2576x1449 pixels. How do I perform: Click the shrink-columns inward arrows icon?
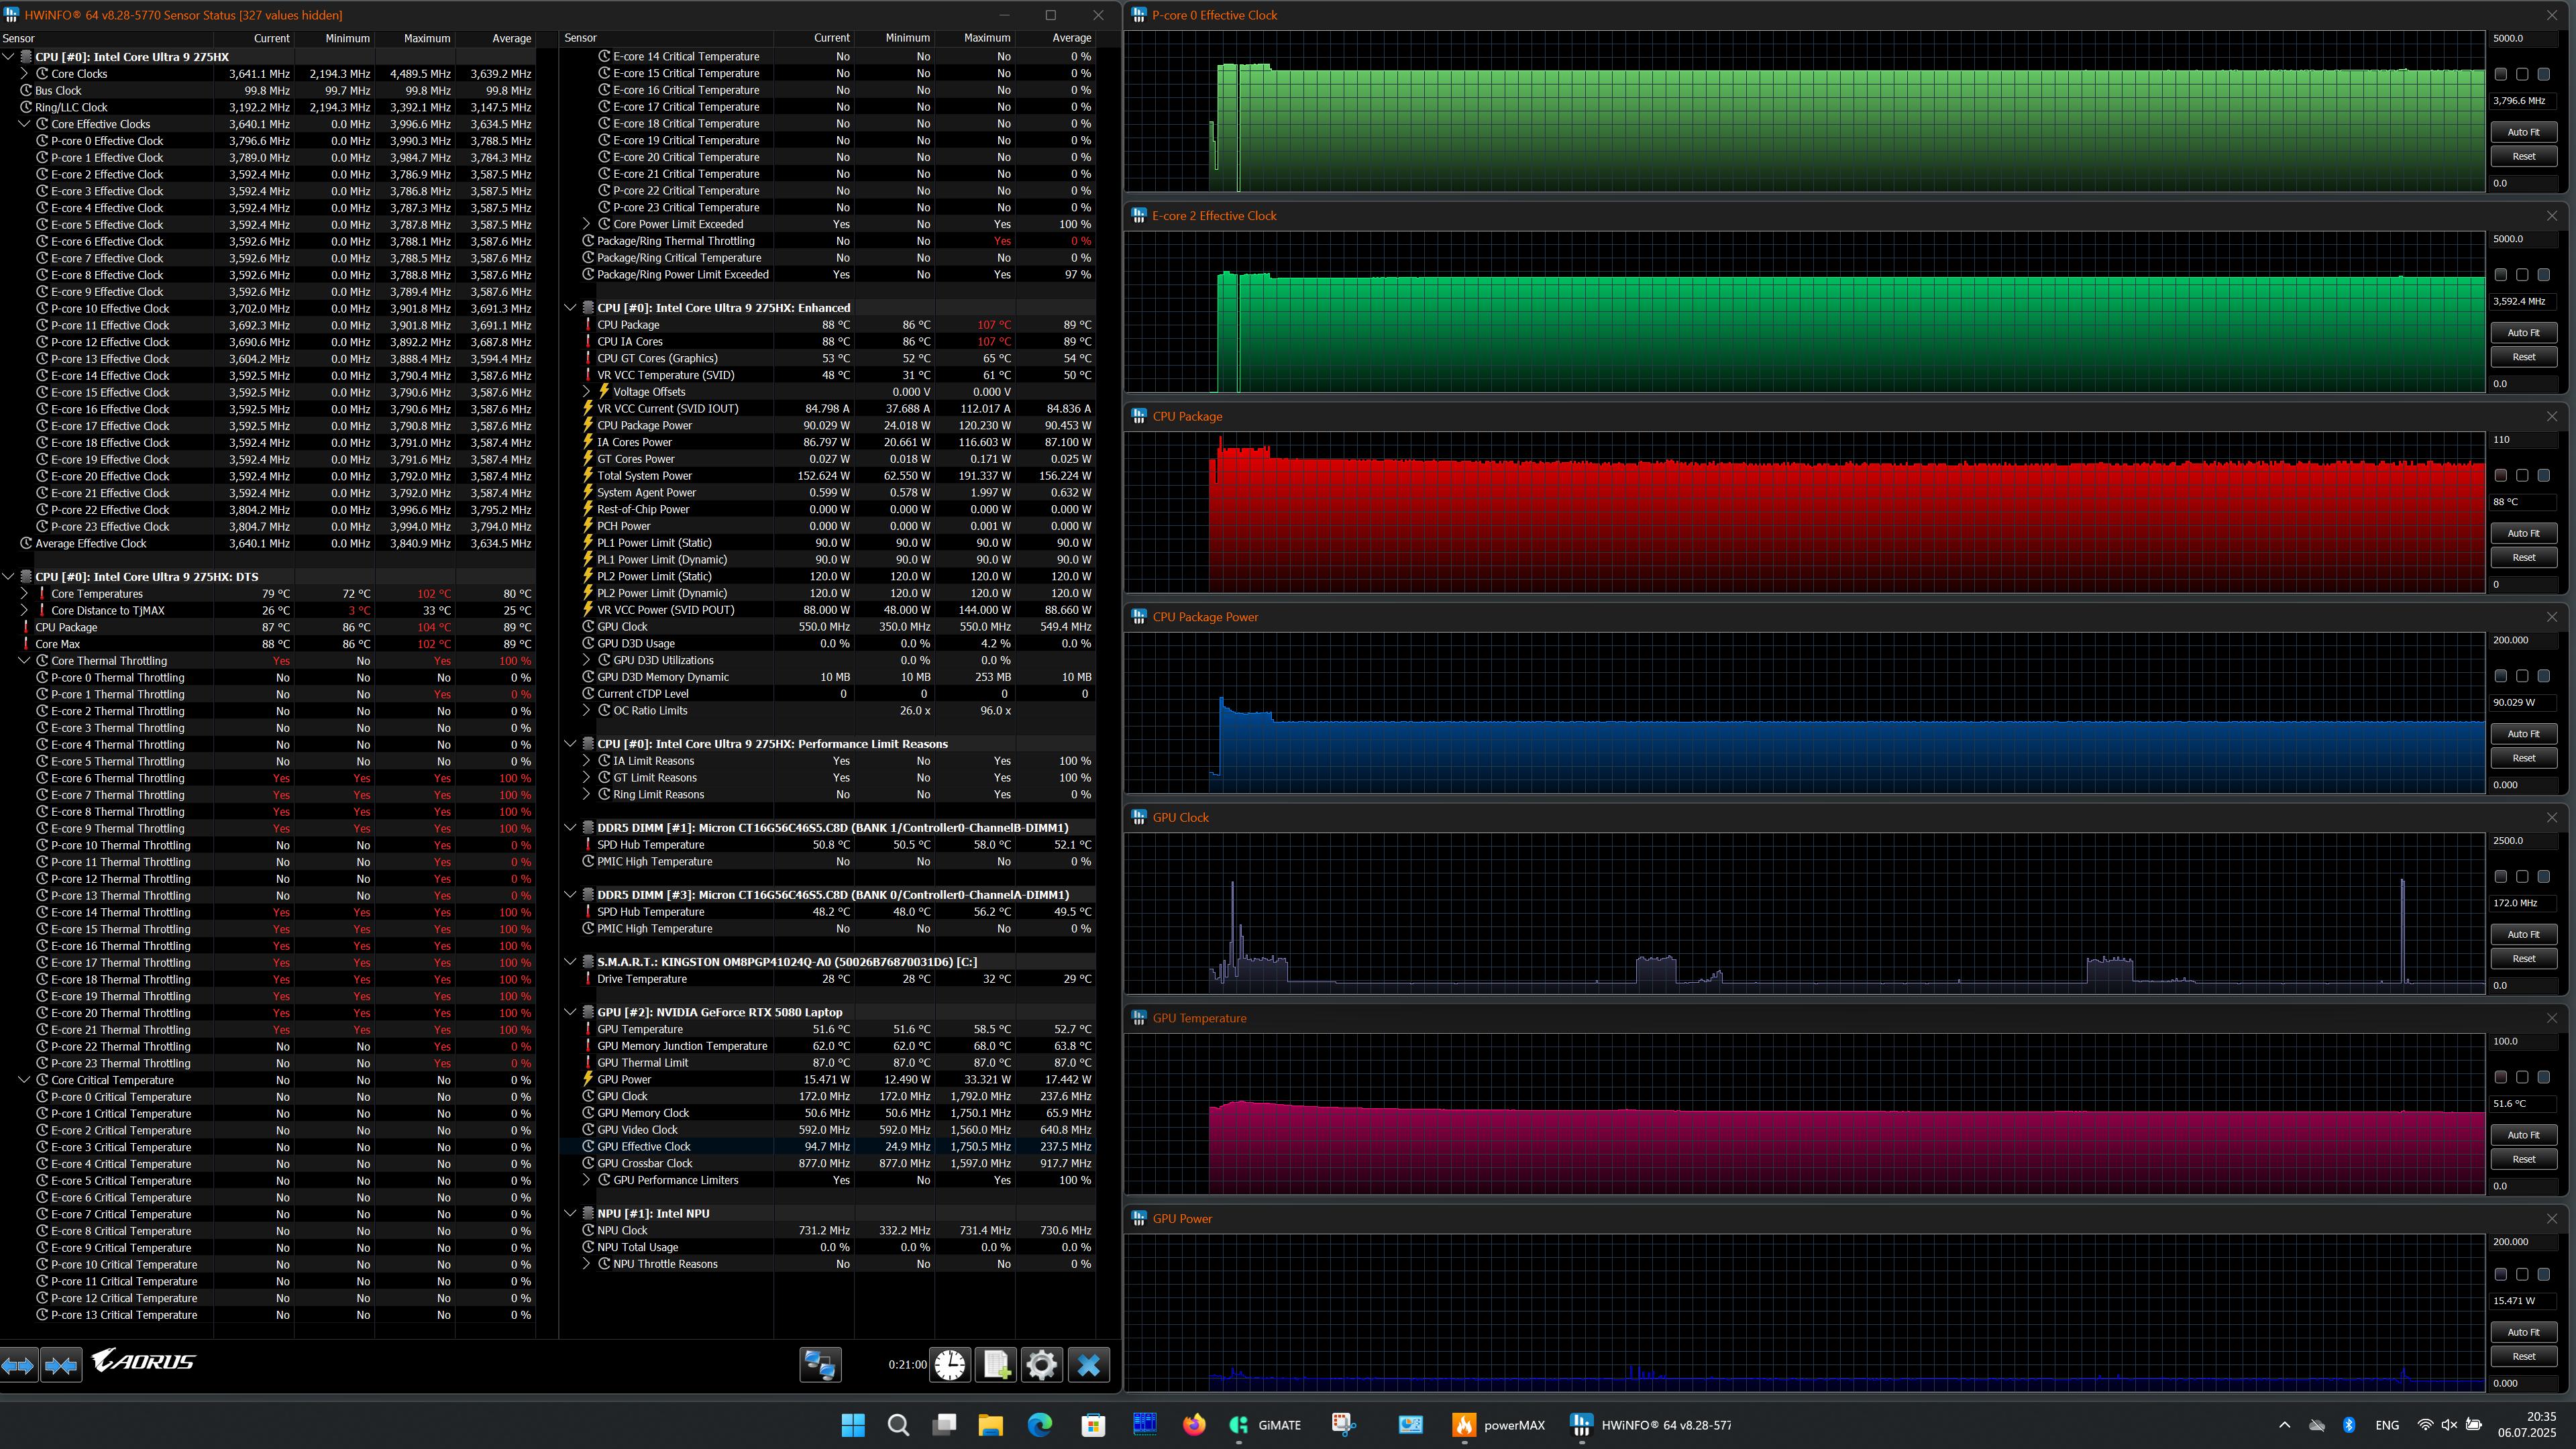tap(61, 1365)
